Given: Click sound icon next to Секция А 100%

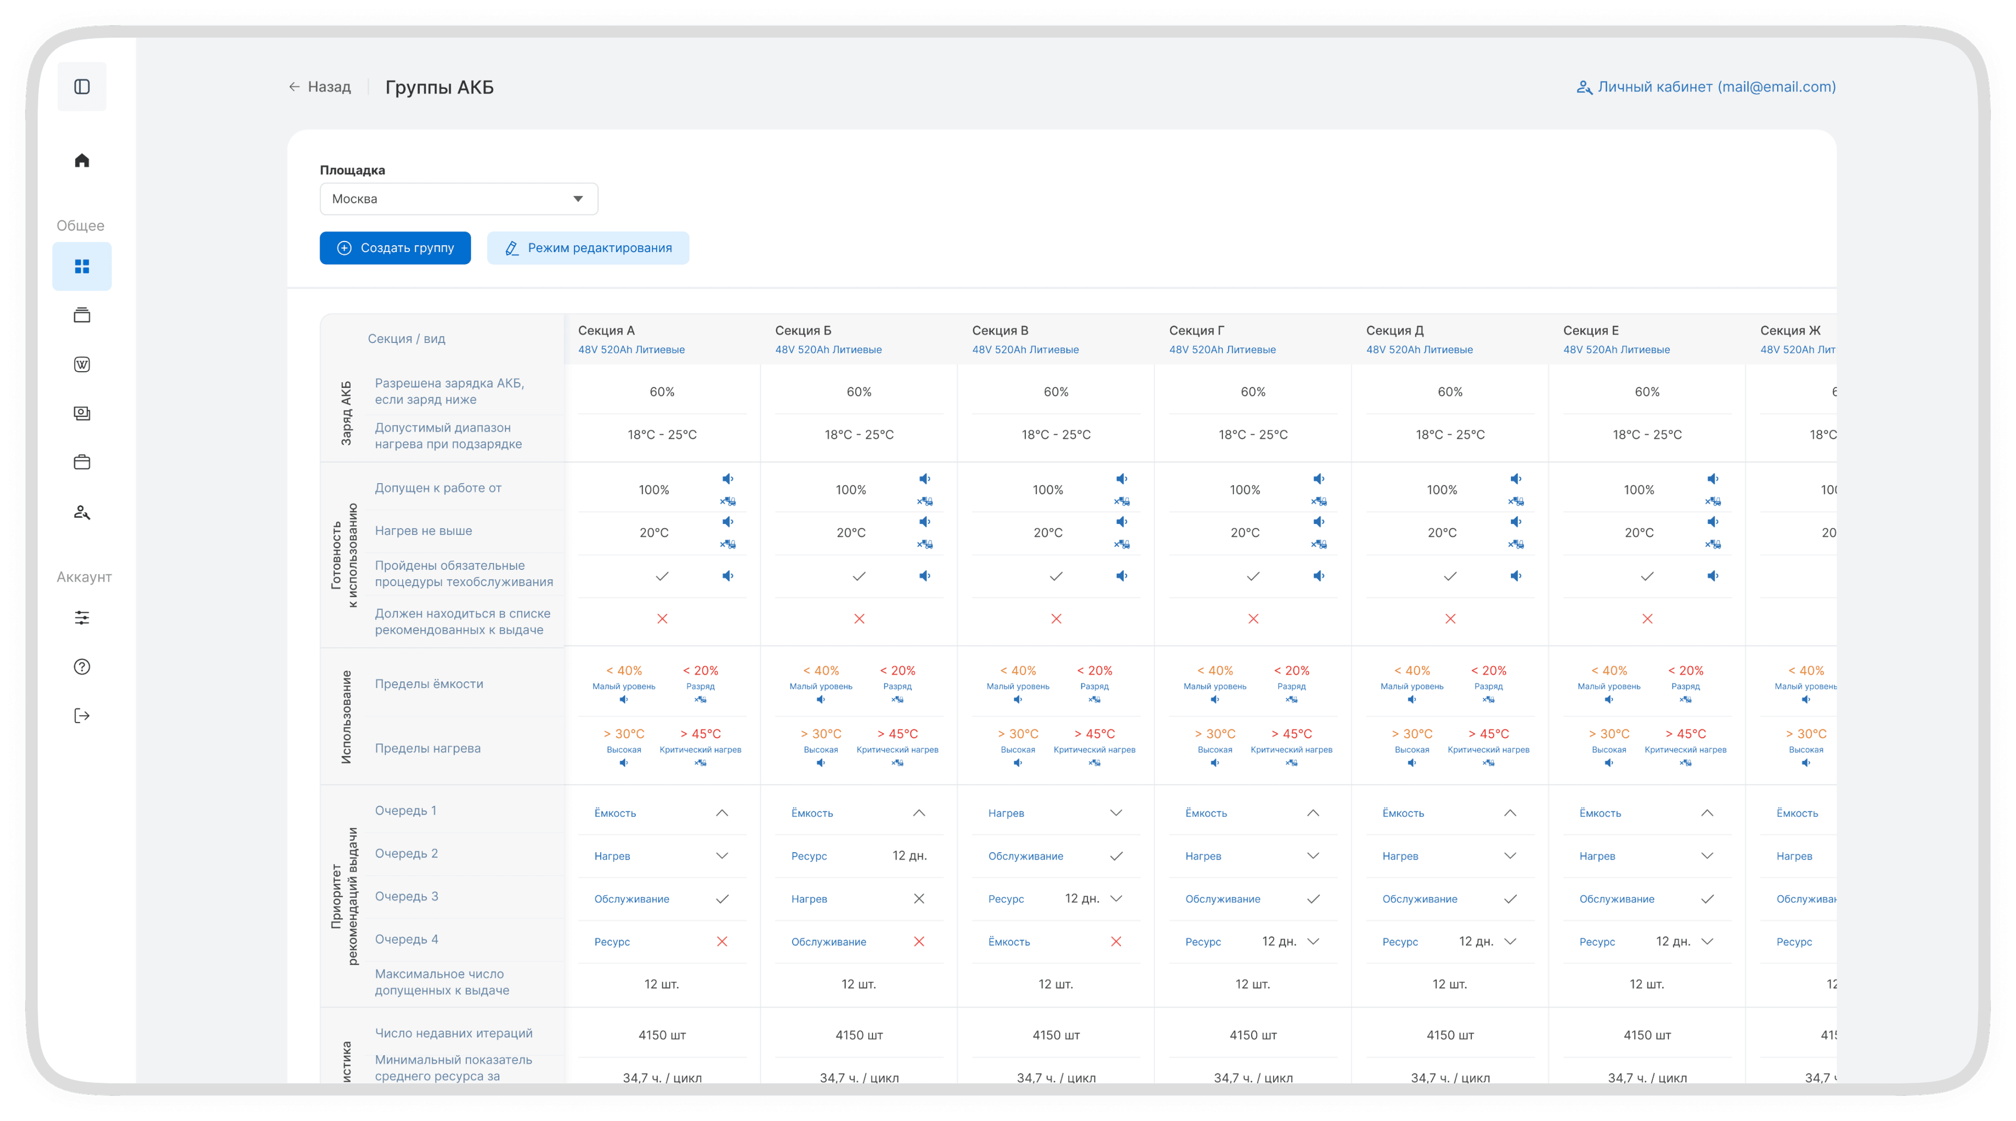Looking at the screenshot, I should point(728,479).
